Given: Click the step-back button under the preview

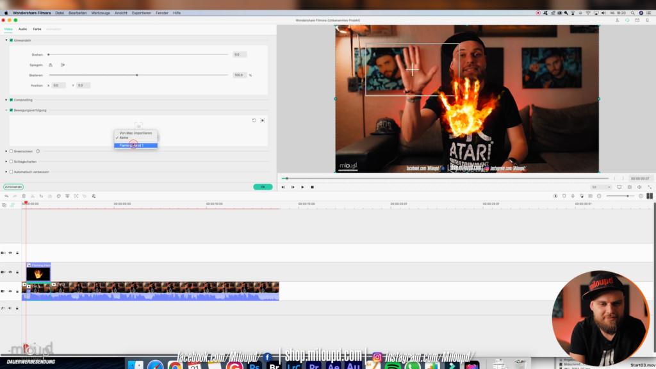Looking at the screenshot, I should pos(283,187).
